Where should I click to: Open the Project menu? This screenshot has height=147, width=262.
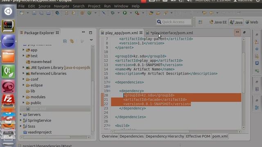tap(94, 6)
